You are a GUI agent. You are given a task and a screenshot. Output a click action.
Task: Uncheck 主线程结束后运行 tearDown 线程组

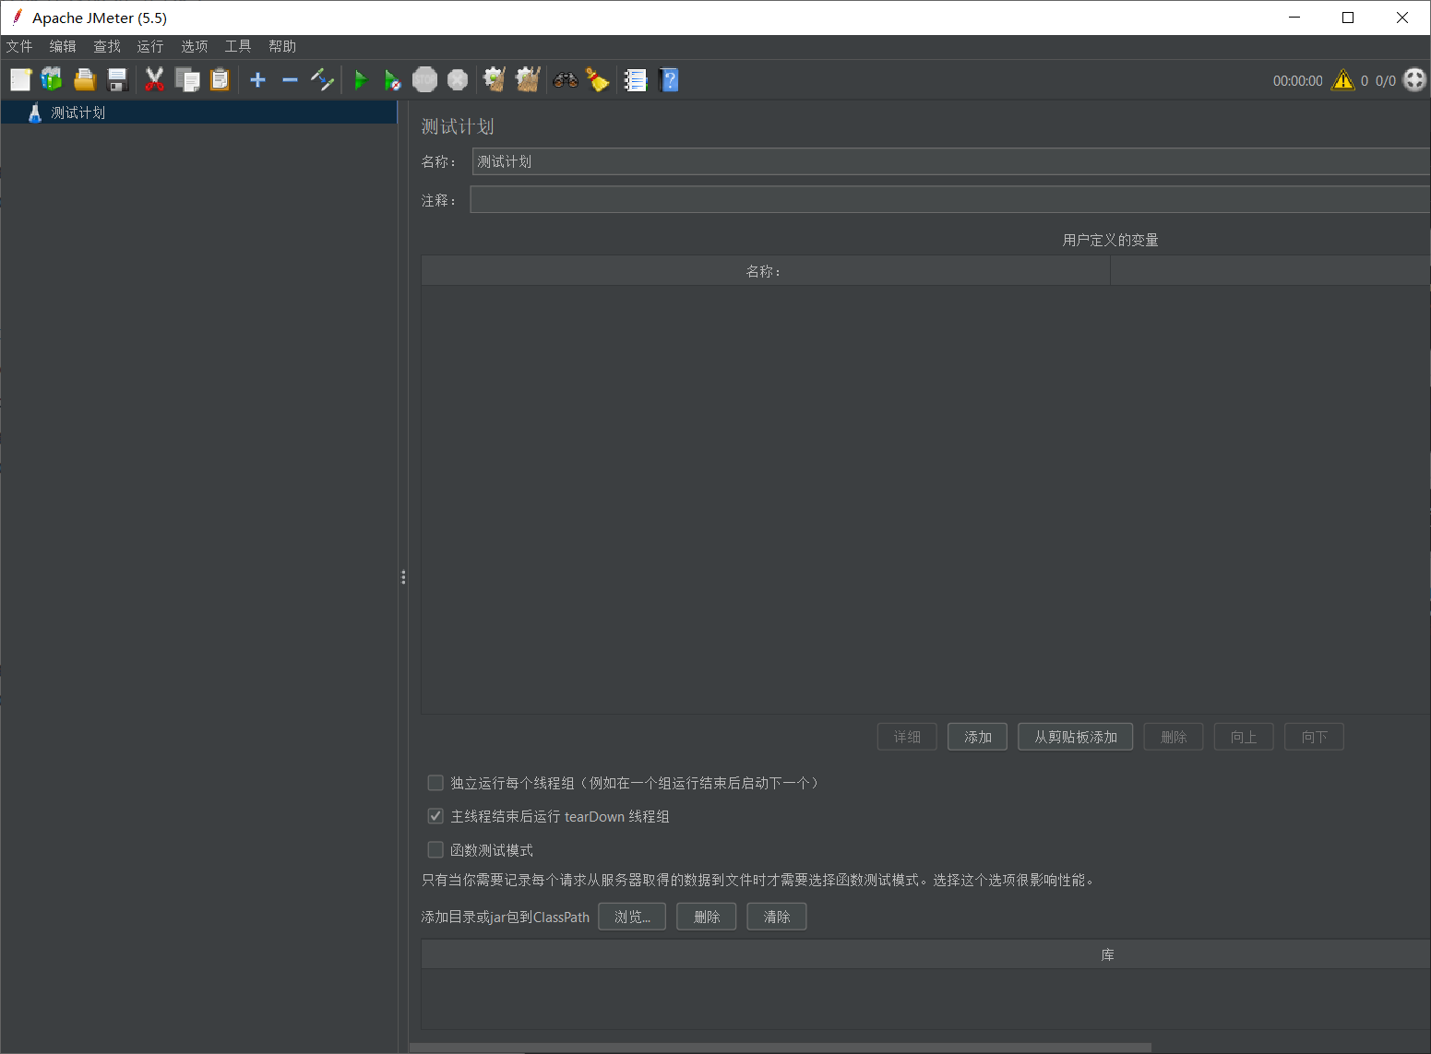(435, 816)
